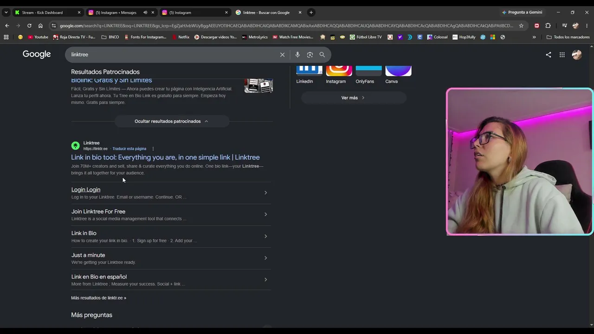This screenshot has width=594, height=334.
Task: Open the Youtube bookmark
Action: 38,37
